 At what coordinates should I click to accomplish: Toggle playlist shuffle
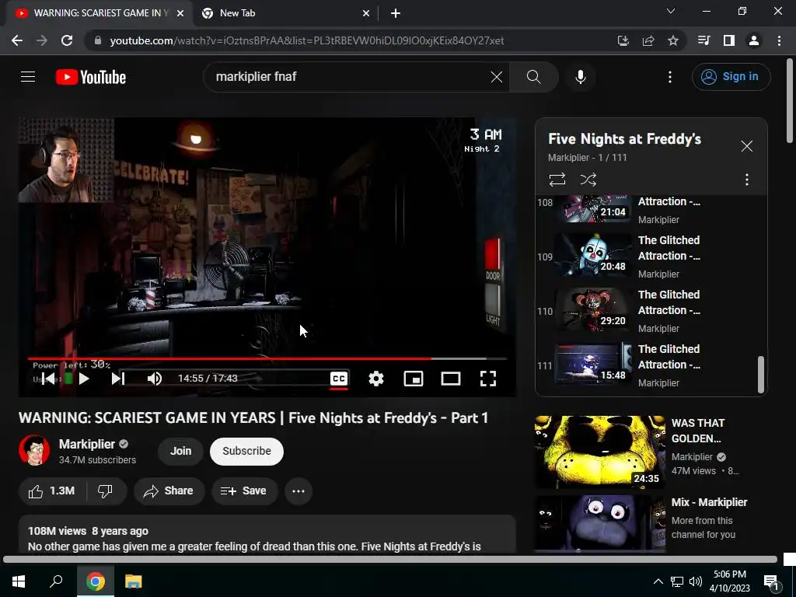[588, 180]
